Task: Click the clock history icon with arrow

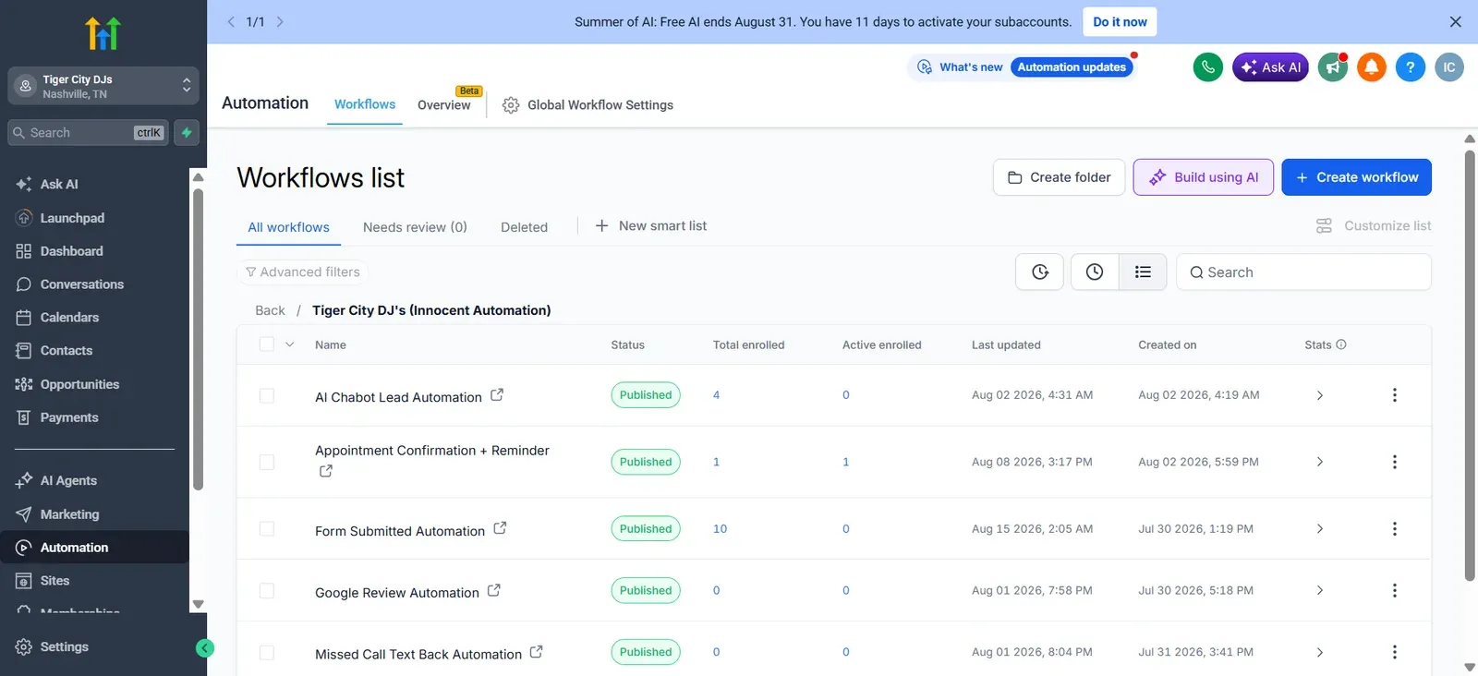Action: tap(1040, 272)
